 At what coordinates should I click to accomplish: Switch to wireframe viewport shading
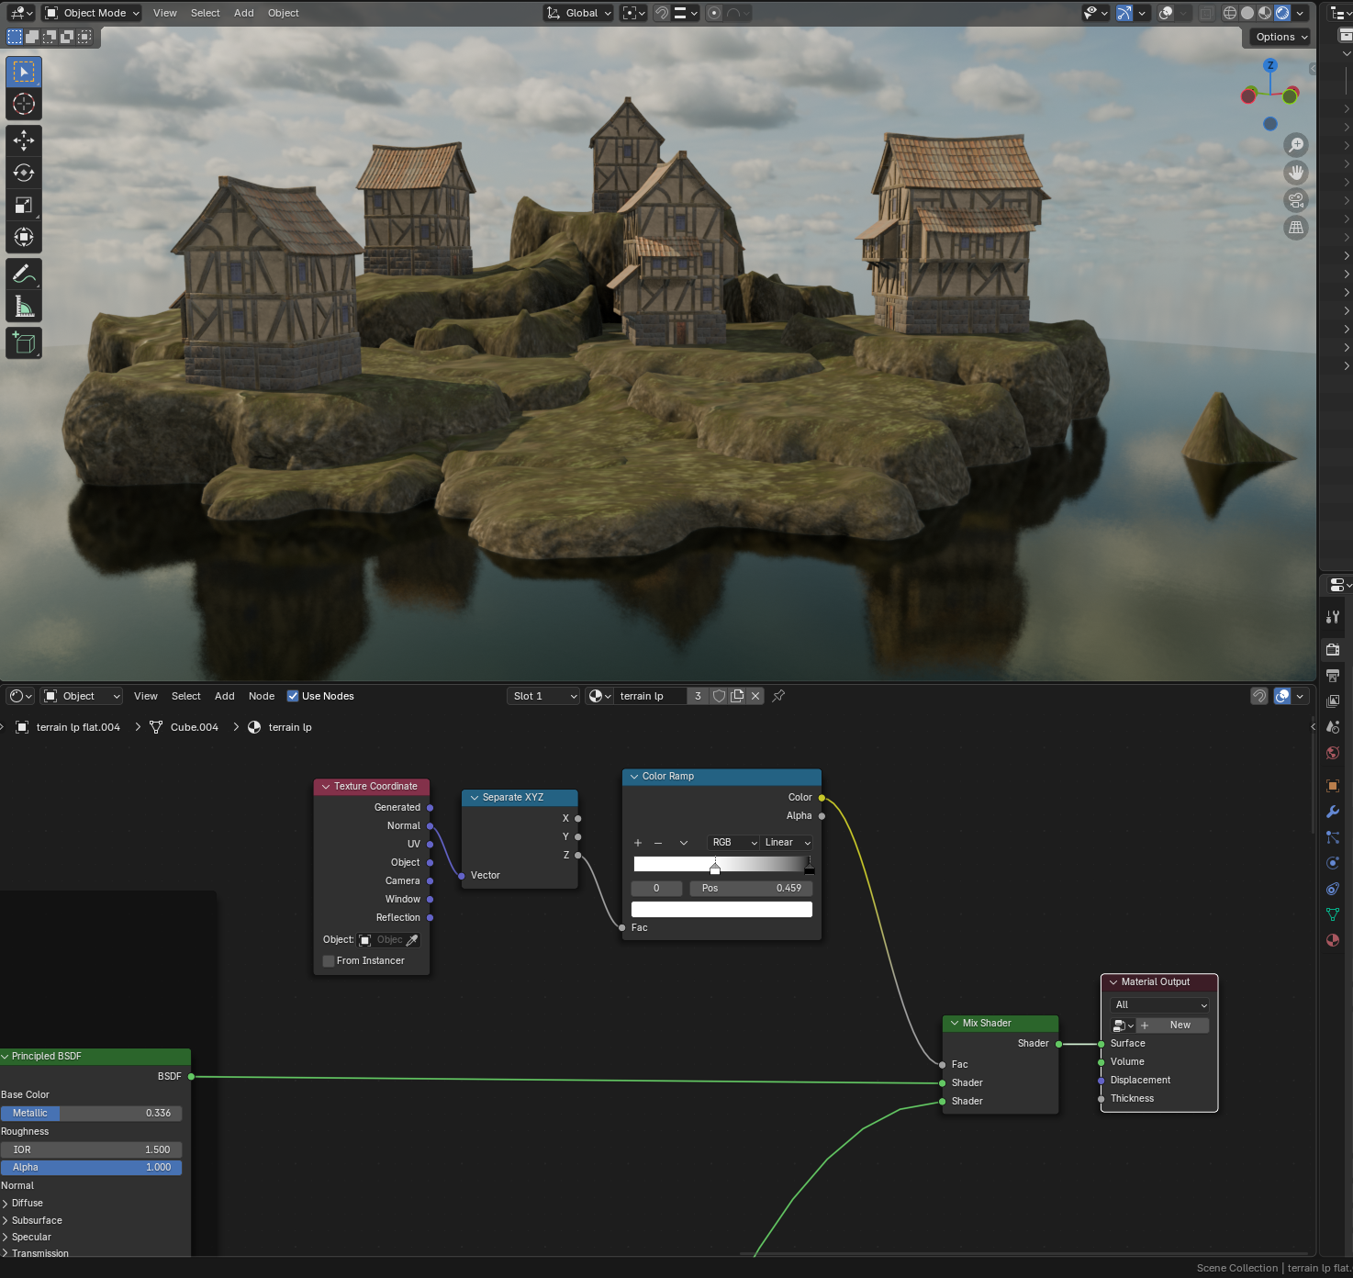[1230, 13]
